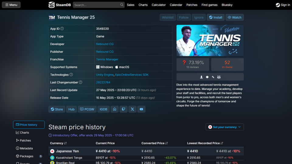Viewport: 292px width, 164px height.
Task: Click the SteamDB logo
Action: coord(60,5)
